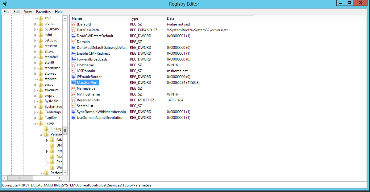The image size is (370, 192).
Task: Expand the svsvc tree node
Action: pos(35,84)
